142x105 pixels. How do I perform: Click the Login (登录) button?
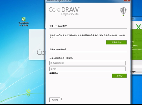click(119, 76)
